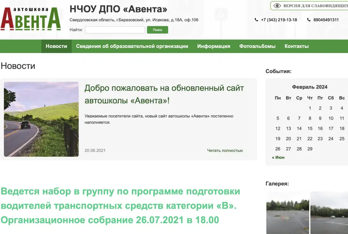Select day 26 in the calendar
The width and height of the screenshot is (348, 234).
[278, 149]
